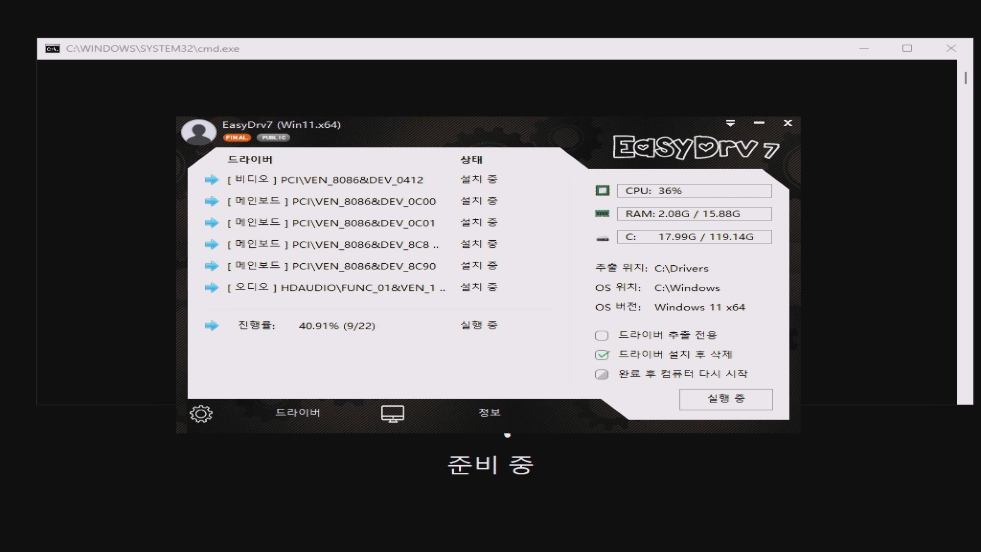Click the C: drive disk icon
Image resolution: width=981 pixels, height=552 pixels.
(602, 238)
